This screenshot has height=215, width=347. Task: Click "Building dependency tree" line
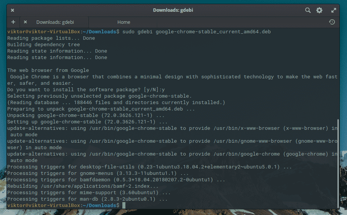(x=43, y=44)
